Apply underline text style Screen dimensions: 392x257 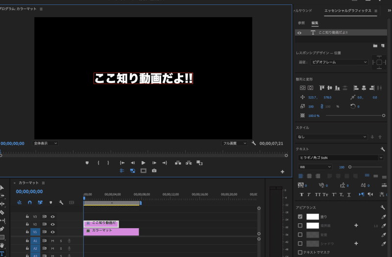click(x=349, y=194)
